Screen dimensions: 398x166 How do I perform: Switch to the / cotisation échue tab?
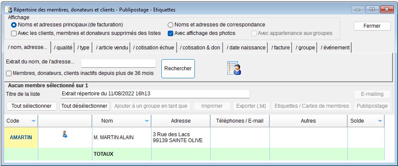tap(154, 48)
